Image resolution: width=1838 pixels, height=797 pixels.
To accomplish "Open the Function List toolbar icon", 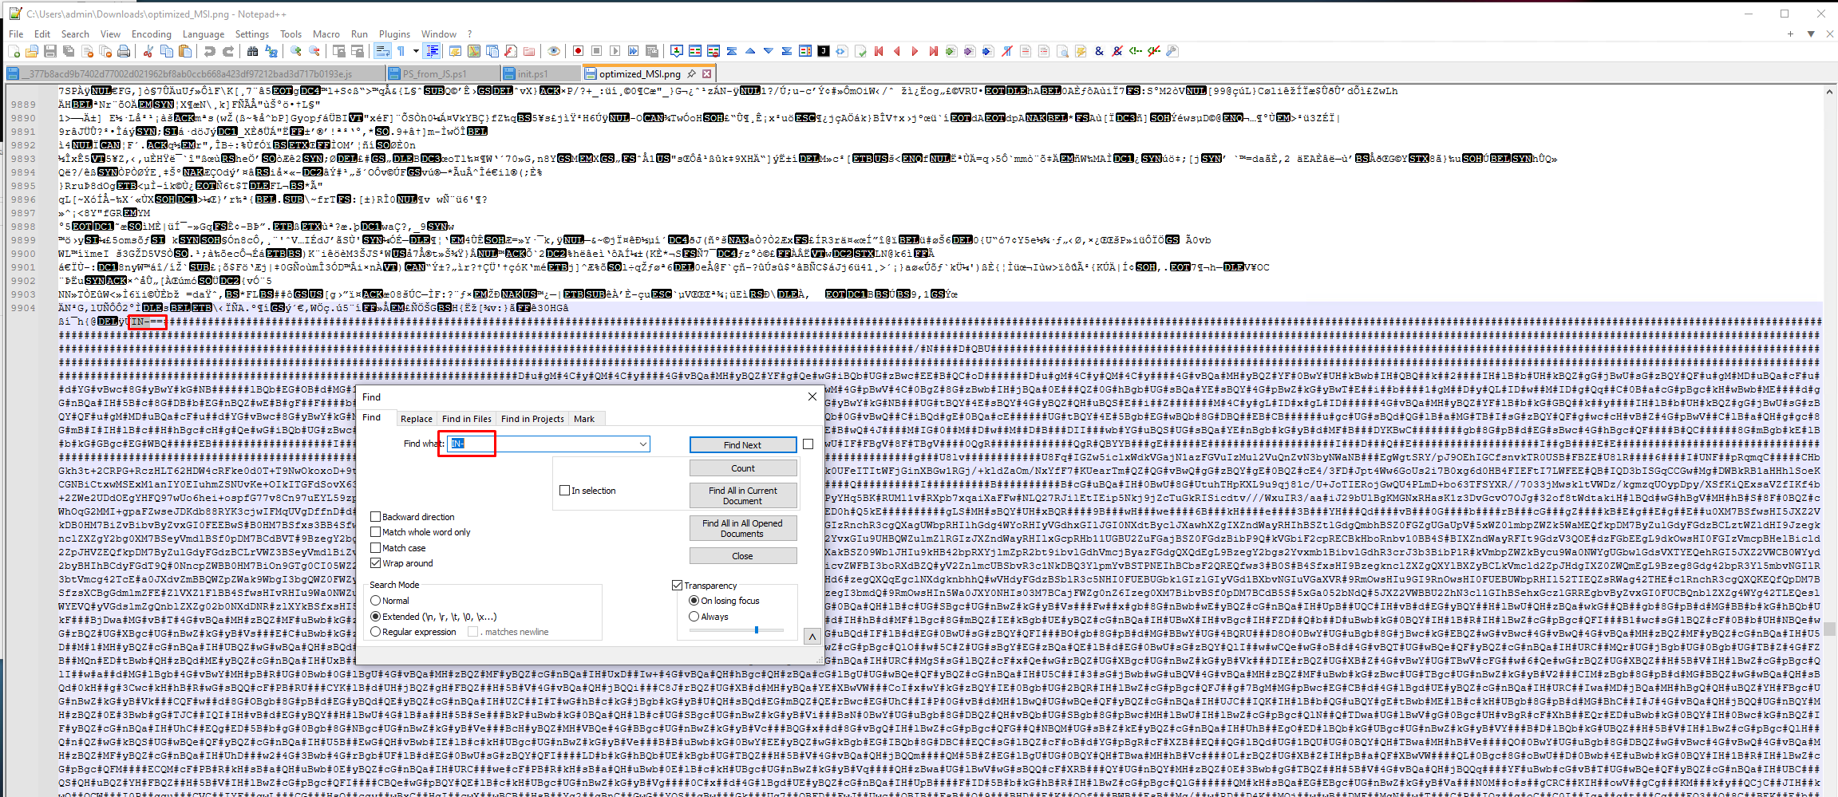I will pyautogui.click(x=511, y=51).
